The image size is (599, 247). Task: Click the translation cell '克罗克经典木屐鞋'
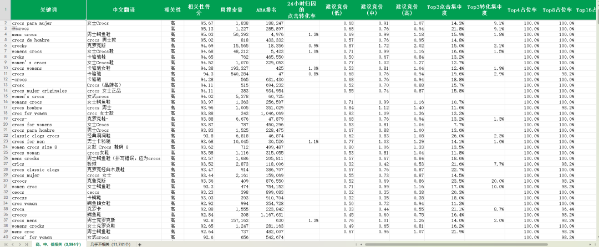[125, 169]
